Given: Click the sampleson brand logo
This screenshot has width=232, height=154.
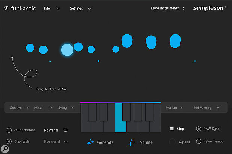Looking at the screenshot, I should (x=210, y=8).
